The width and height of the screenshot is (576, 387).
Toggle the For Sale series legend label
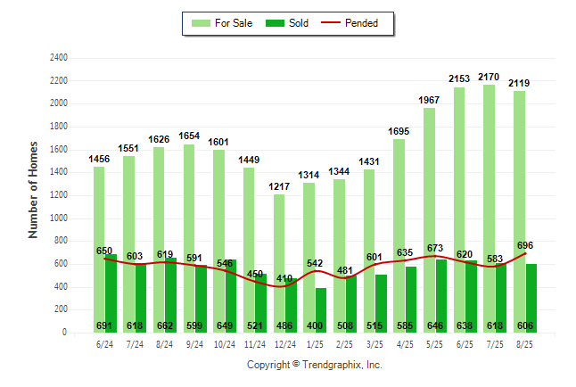(233, 23)
